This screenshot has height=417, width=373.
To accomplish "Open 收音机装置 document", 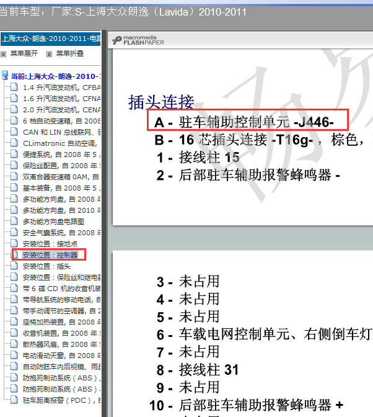I will pyautogui.click(x=61, y=333).
